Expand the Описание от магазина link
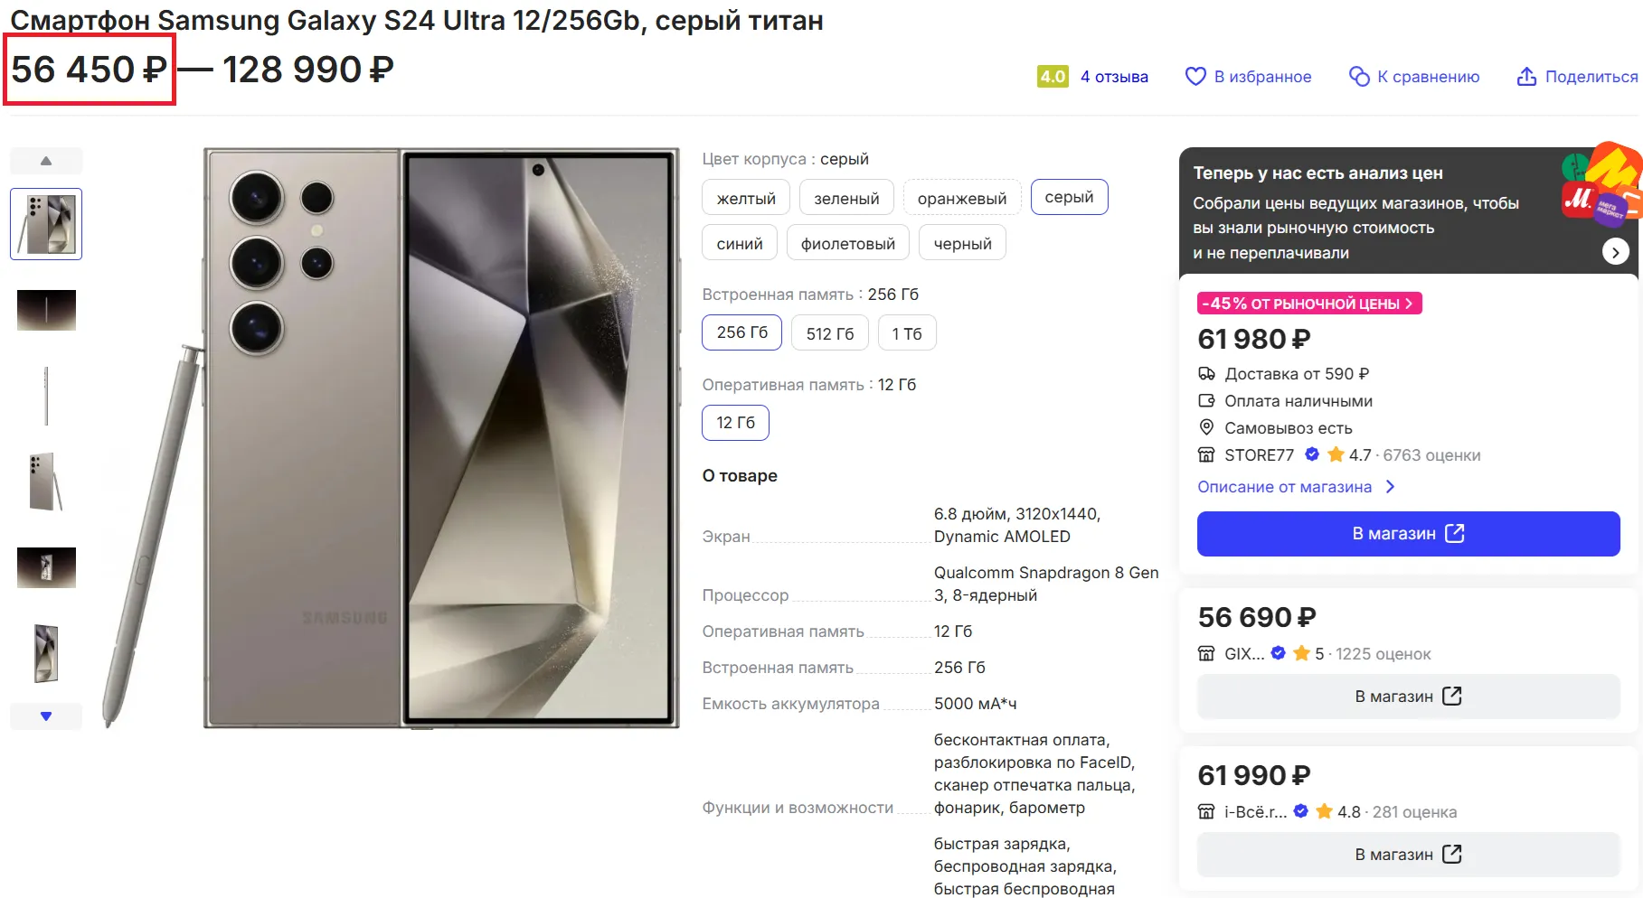1643x898 pixels. tap(1296, 487)
